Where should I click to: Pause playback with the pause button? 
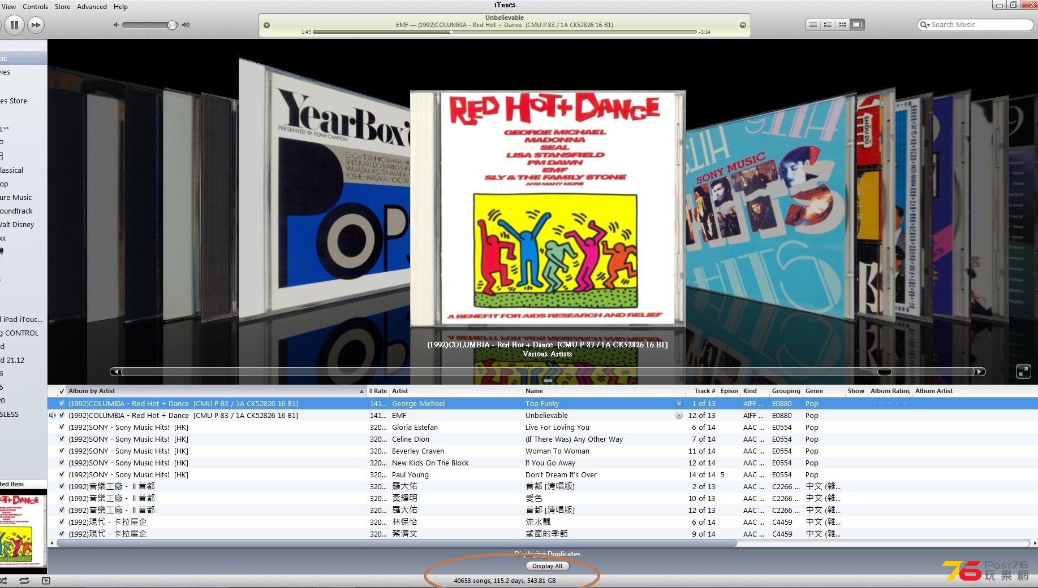[14, 25]
